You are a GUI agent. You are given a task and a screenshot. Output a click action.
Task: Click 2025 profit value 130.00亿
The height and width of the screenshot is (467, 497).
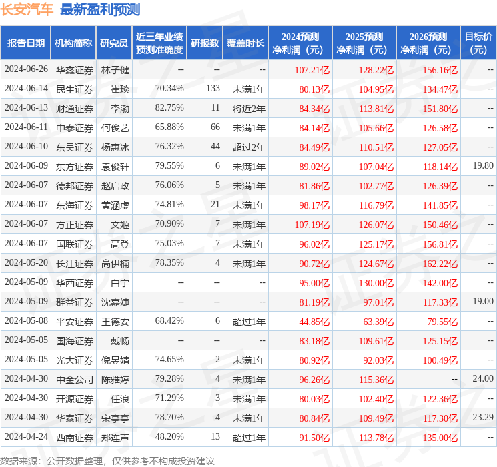tap(376, 283)
